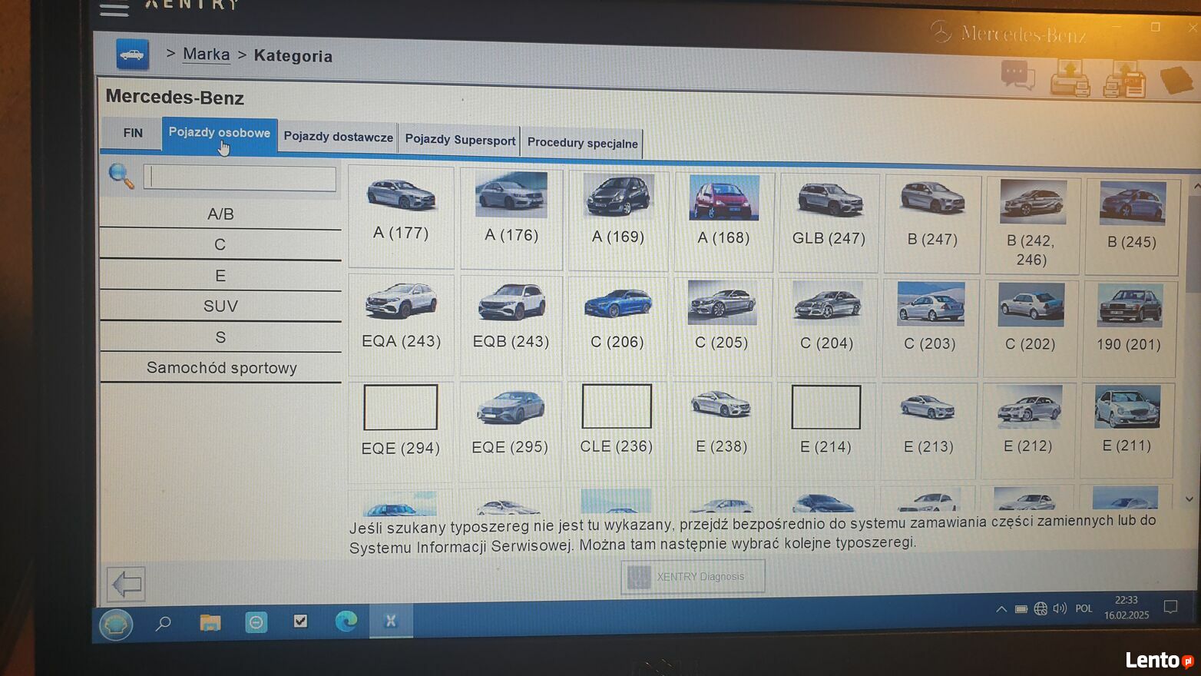Click into the model search field
This screenshot has width=1201, height=676.
240,178
